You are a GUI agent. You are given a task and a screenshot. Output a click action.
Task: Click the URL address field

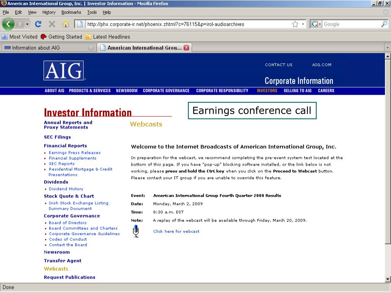[x=189, y=24]
